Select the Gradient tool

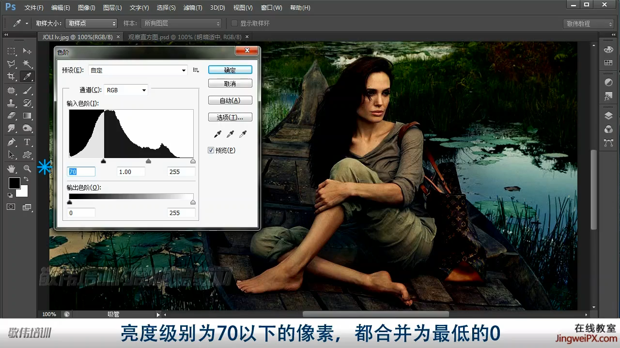pos(27,116)
